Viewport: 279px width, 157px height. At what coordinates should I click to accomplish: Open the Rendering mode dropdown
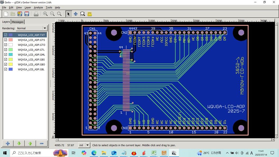pyautogui.click(x=45, y=28)
